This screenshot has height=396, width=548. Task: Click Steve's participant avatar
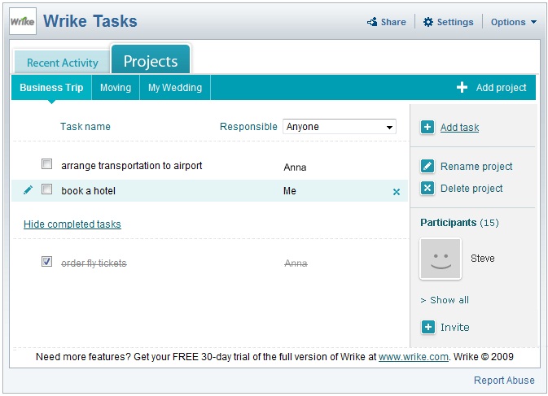click(441, 259)
